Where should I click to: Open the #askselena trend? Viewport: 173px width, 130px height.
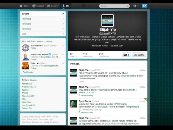coord(27,84)
